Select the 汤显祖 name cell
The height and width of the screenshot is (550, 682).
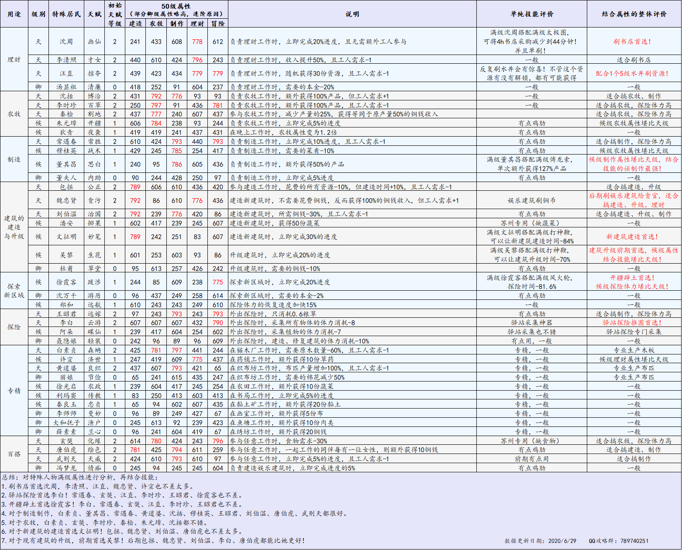[66, 87]
